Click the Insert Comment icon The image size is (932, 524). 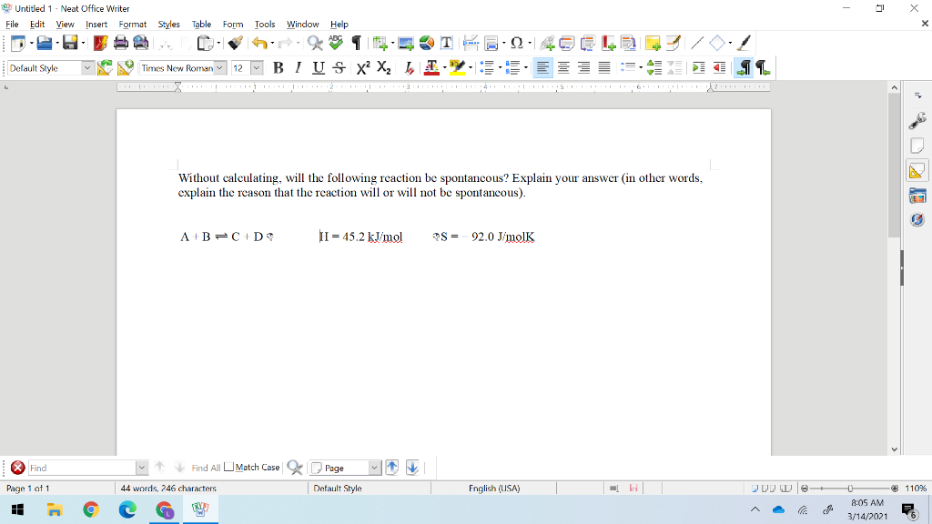(652, 42)
